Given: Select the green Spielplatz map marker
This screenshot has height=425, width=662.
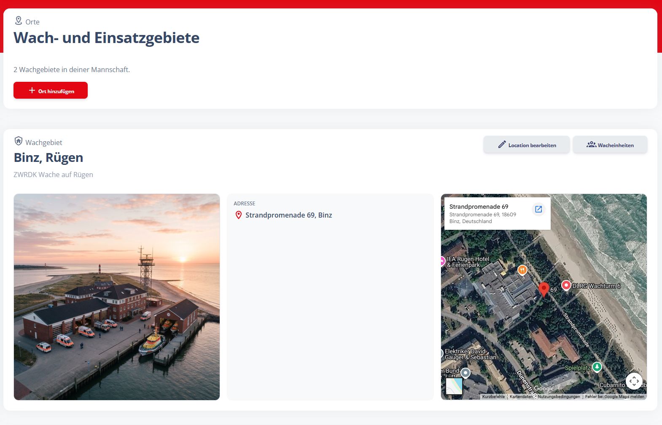Looking at the screenshot, I should click(x=597, y=367).
